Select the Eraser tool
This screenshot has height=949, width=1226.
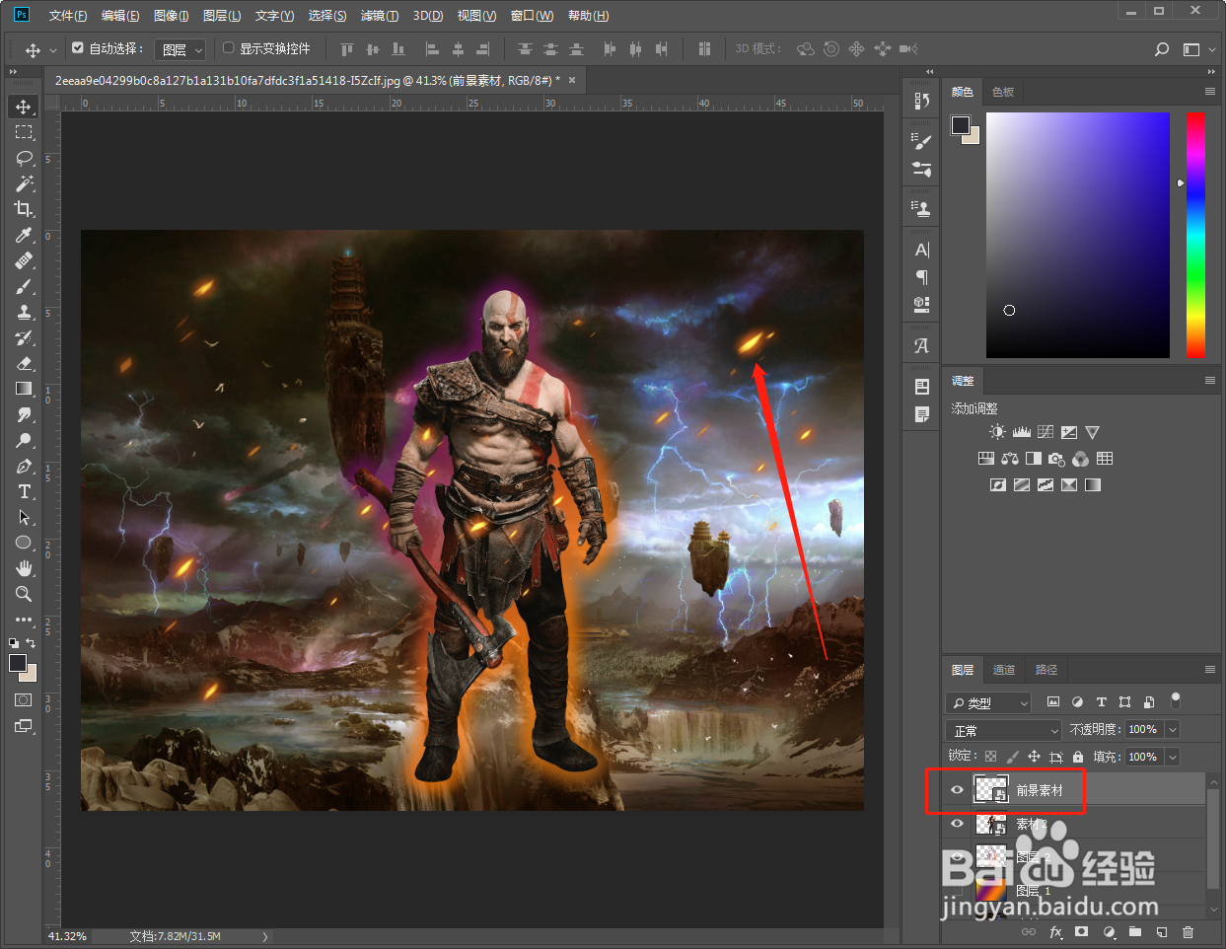[24, 363]
